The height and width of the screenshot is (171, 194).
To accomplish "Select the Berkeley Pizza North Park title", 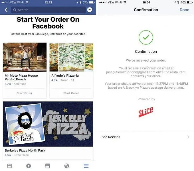I will (25, 150).
